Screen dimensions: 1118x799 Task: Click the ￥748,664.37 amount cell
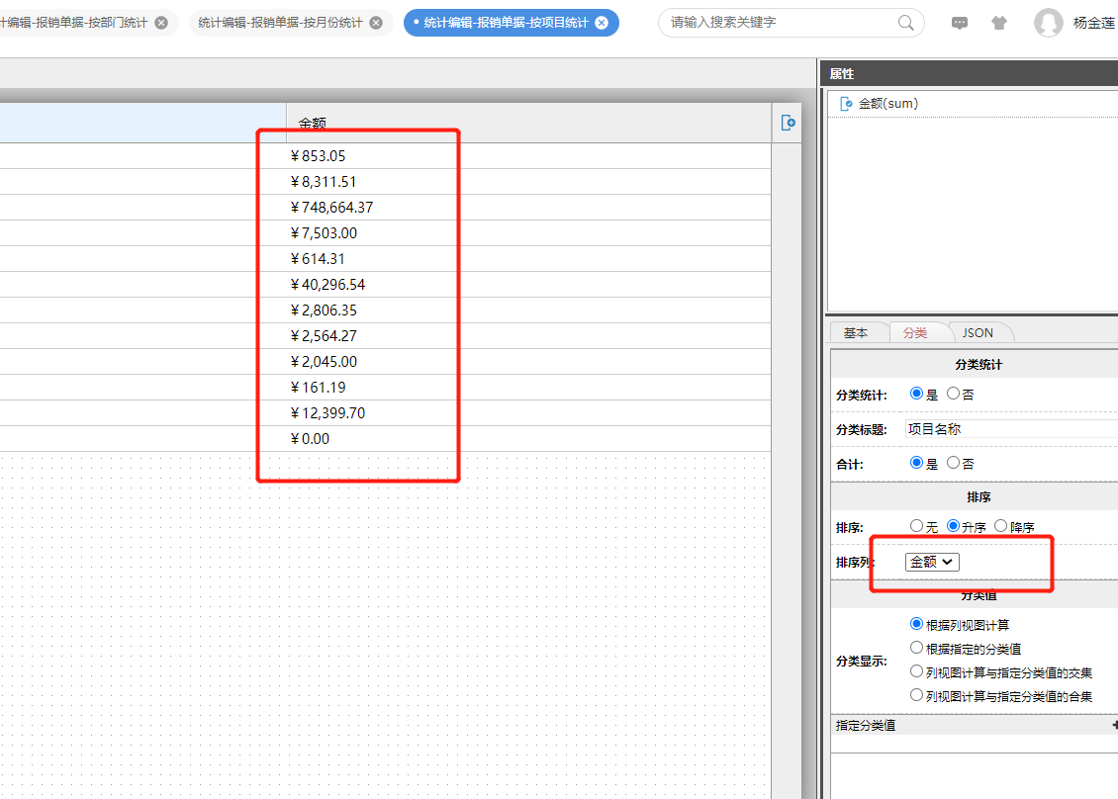[528, 208]
